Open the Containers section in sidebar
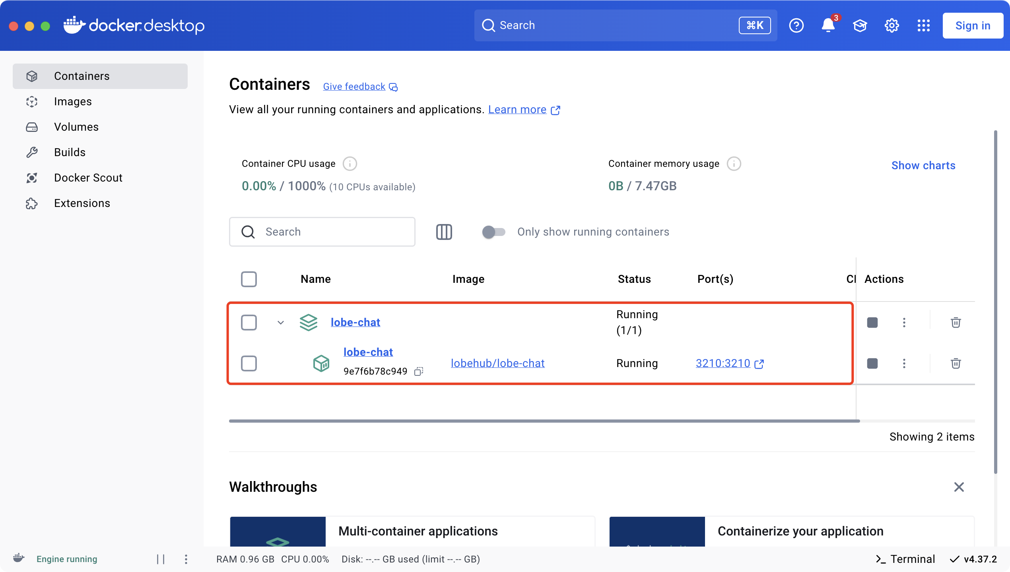 coord(82,76)
